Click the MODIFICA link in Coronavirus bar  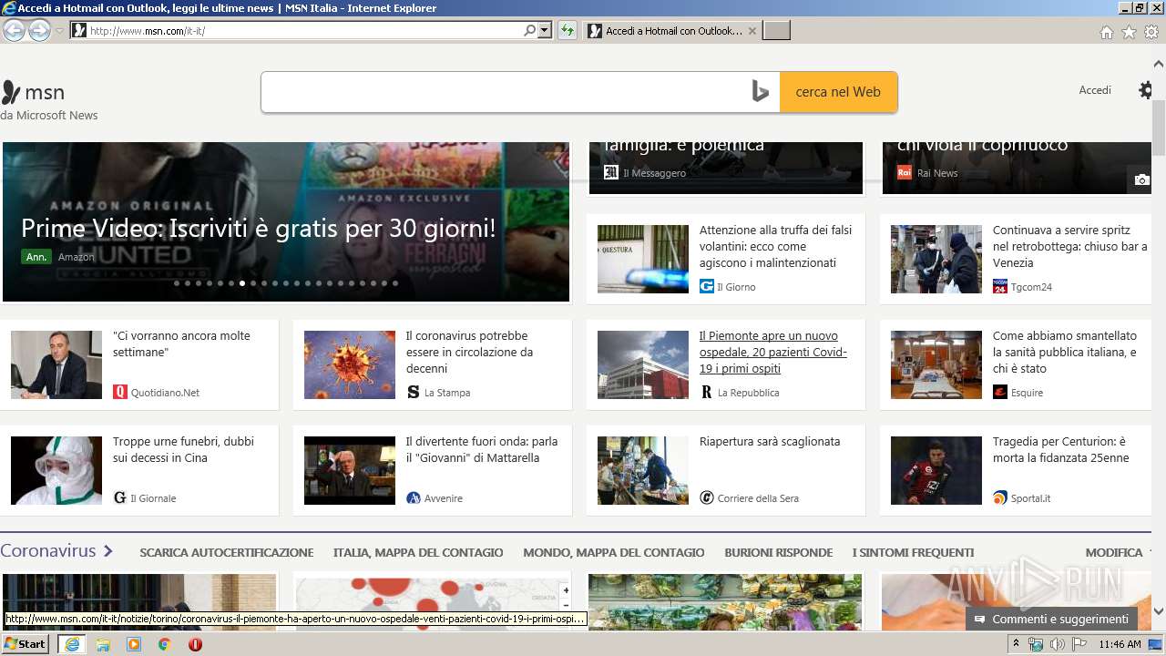1114,552
